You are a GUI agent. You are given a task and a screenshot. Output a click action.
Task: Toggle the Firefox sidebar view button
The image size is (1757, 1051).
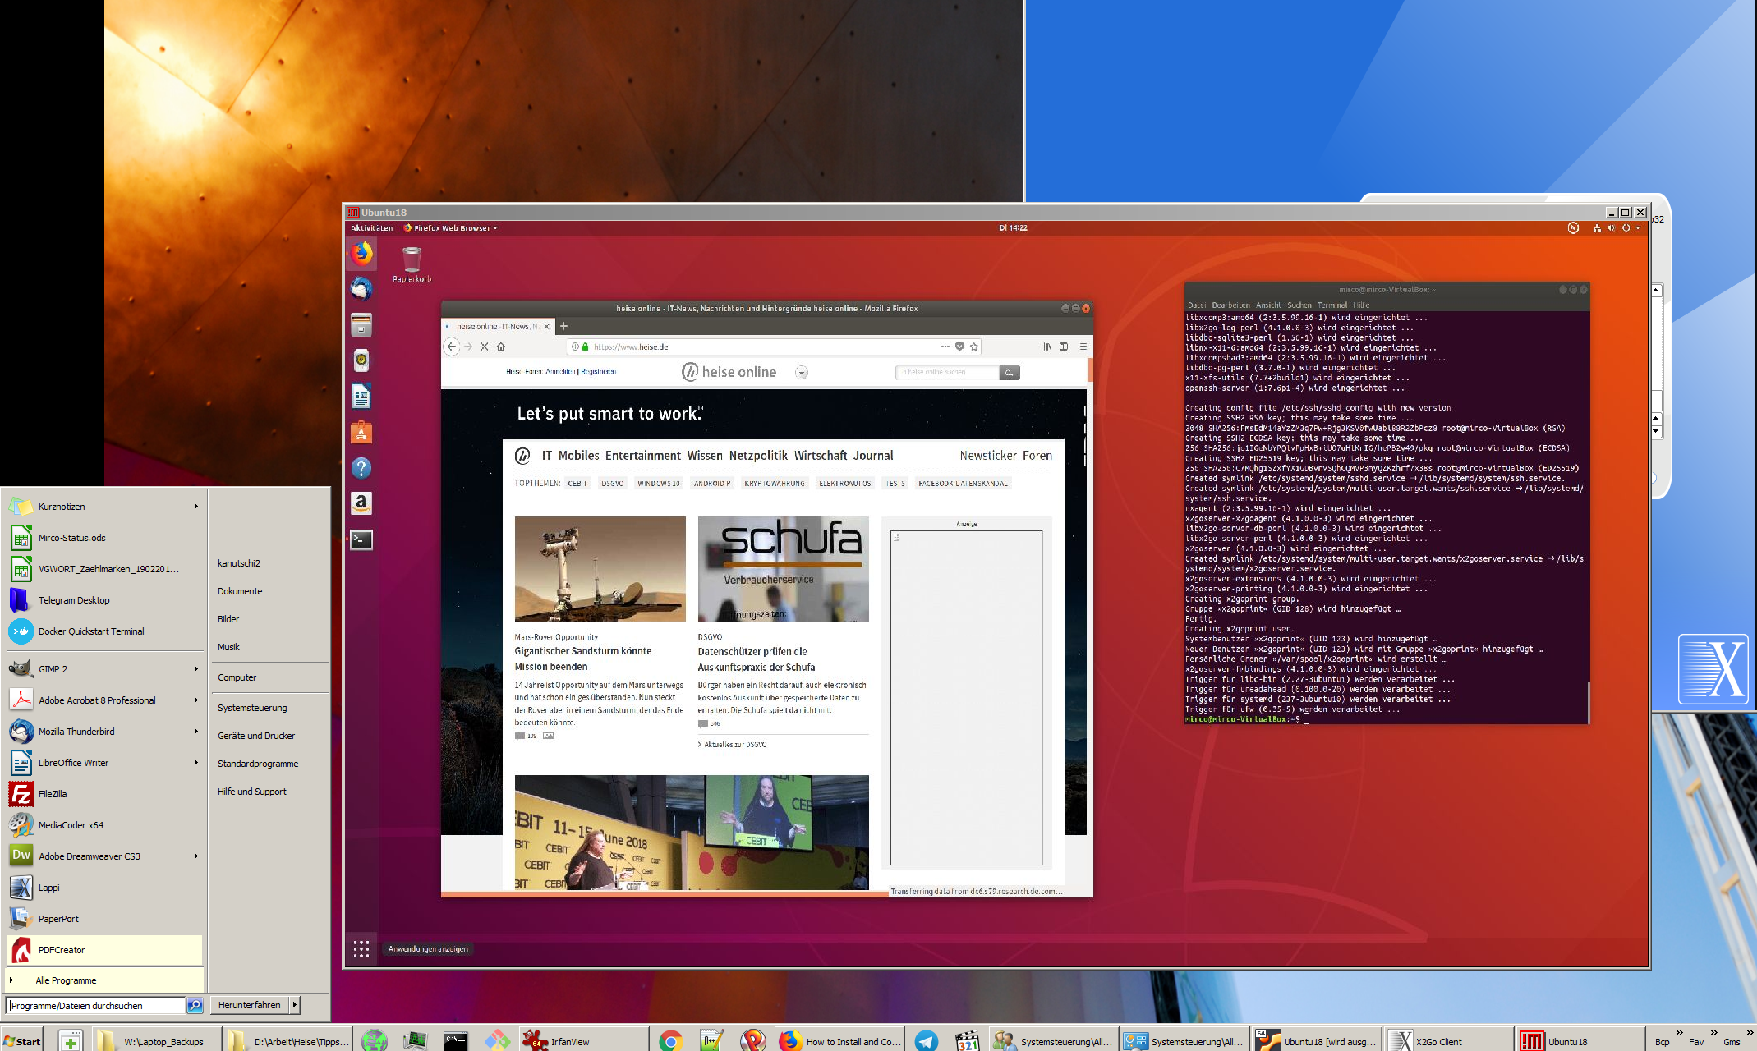click(x=1064, y=347)
